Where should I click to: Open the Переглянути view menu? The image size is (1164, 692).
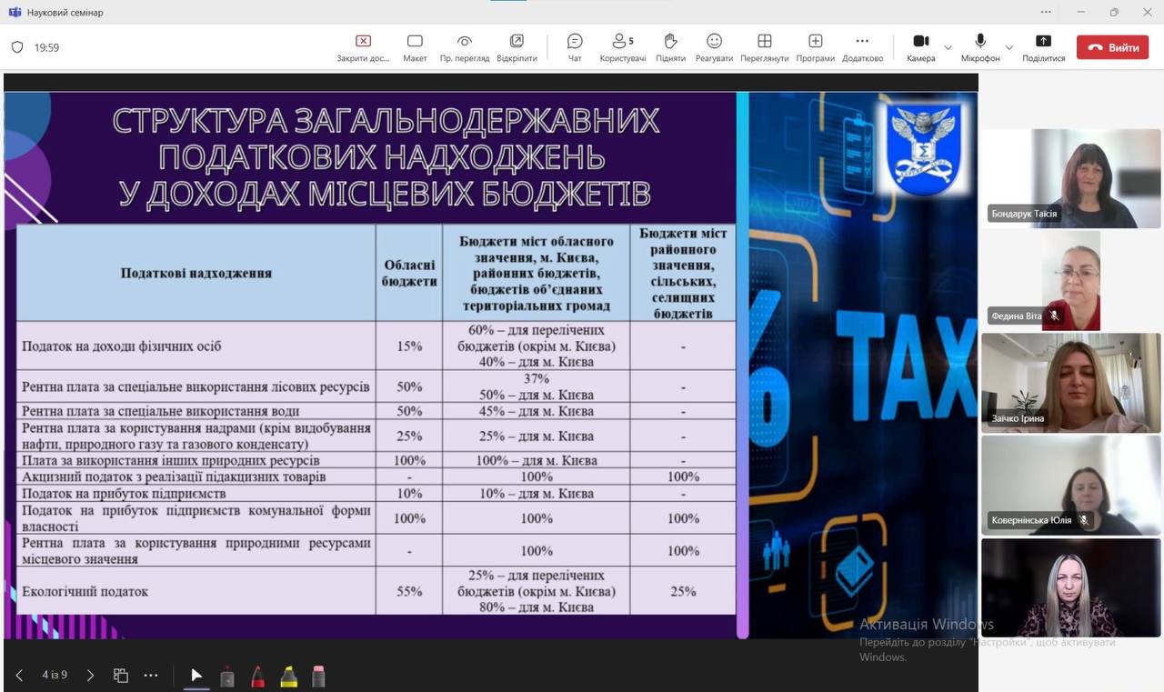(x=764, y=46)
